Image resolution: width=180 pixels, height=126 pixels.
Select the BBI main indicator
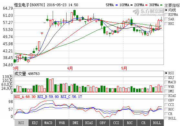[x=166, y=24]
